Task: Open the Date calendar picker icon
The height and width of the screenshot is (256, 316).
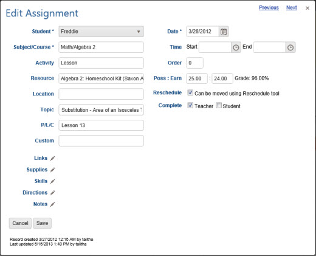Action: (x=224, y=32)
